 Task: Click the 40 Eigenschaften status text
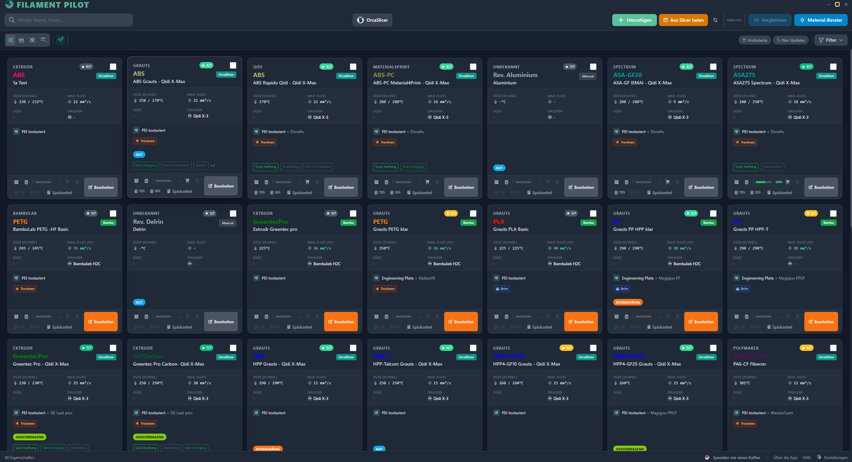20,458
